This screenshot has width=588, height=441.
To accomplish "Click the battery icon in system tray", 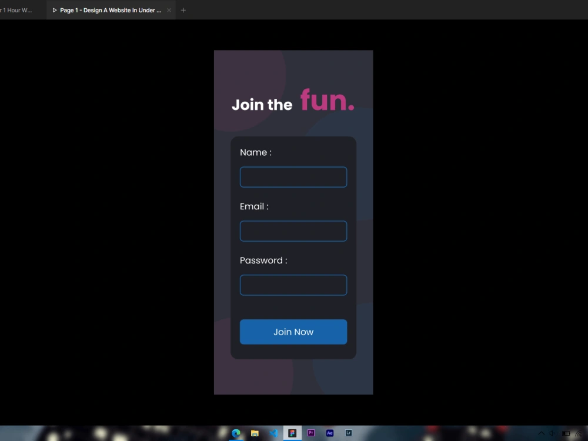I will 566,433.
